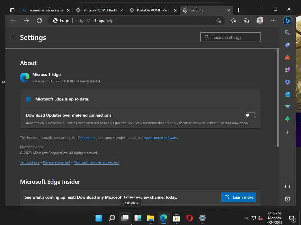This screenshot has height=225, width=301.
Task: Open the Collections icon in toolbar
Action: pos(246,21)
